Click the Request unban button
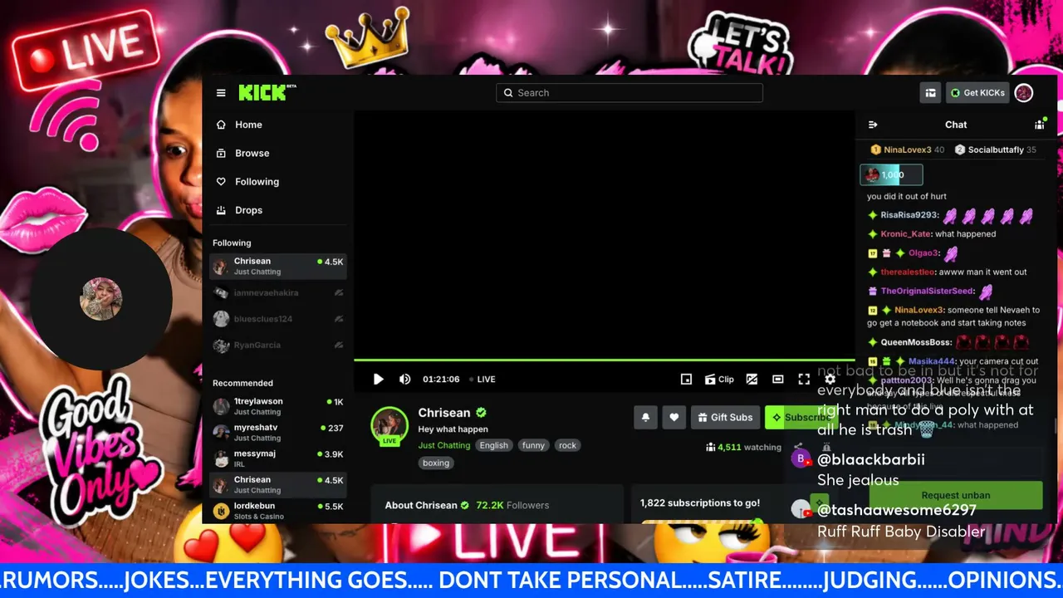The width and height of the screenshot is (1063, 598). pos(956,495)
